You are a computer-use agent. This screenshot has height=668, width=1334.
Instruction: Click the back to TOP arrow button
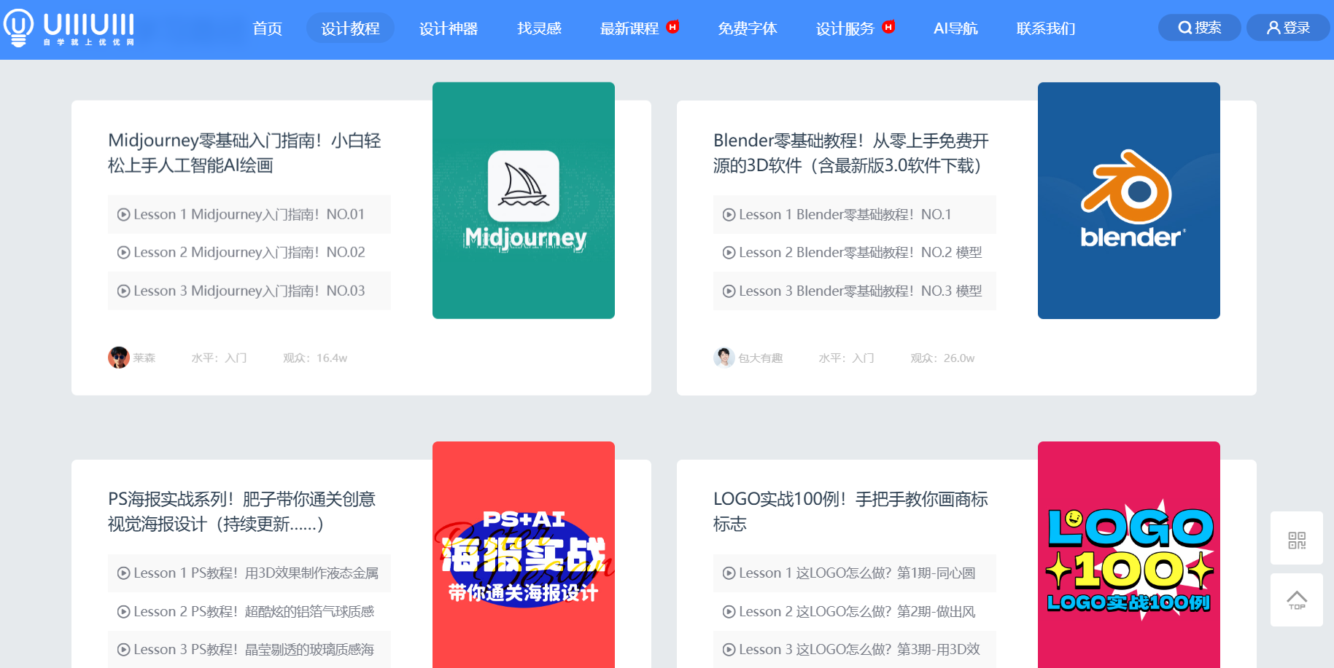coord(1297,600)
